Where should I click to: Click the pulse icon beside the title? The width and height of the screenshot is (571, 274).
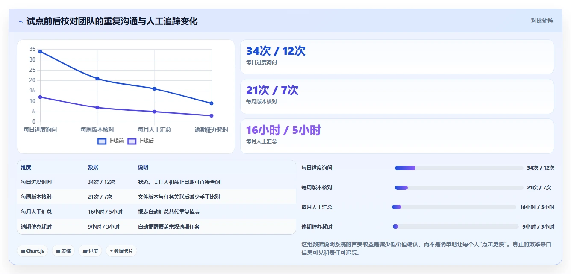pyautogui.click(x=21, y=21)
